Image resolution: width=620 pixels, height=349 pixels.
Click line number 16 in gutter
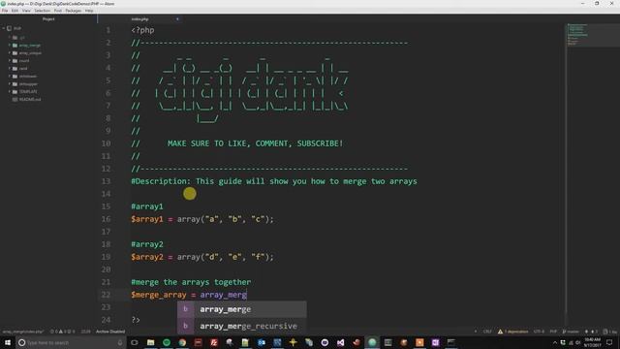pyautogui.click(x=106, y=219)
